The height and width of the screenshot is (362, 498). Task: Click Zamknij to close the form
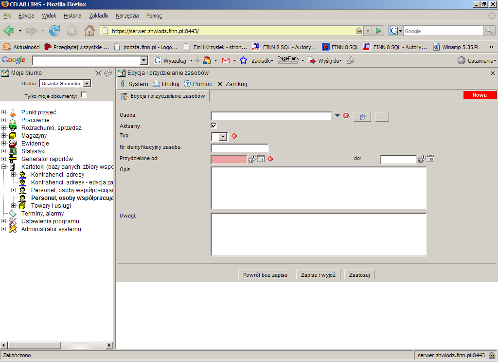pos(232,84)
